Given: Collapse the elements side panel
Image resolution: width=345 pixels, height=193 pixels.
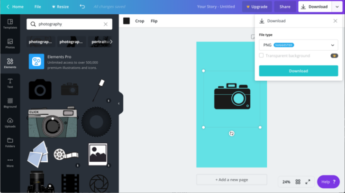Looking at the screenshot, I should [x=119, y=103].
